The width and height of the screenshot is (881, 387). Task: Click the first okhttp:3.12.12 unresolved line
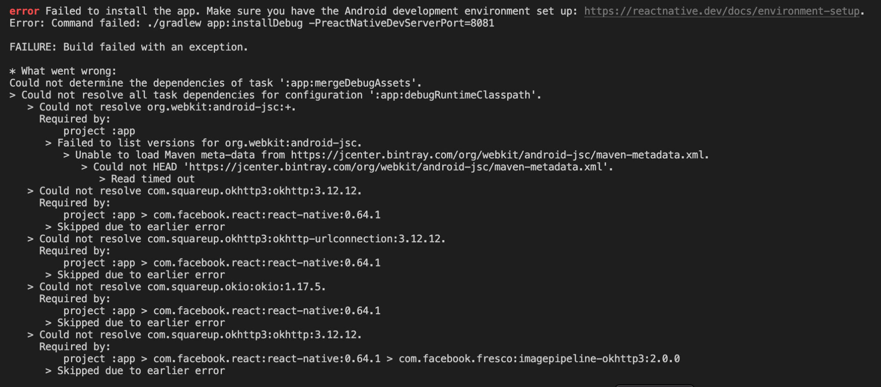(194, 191)
